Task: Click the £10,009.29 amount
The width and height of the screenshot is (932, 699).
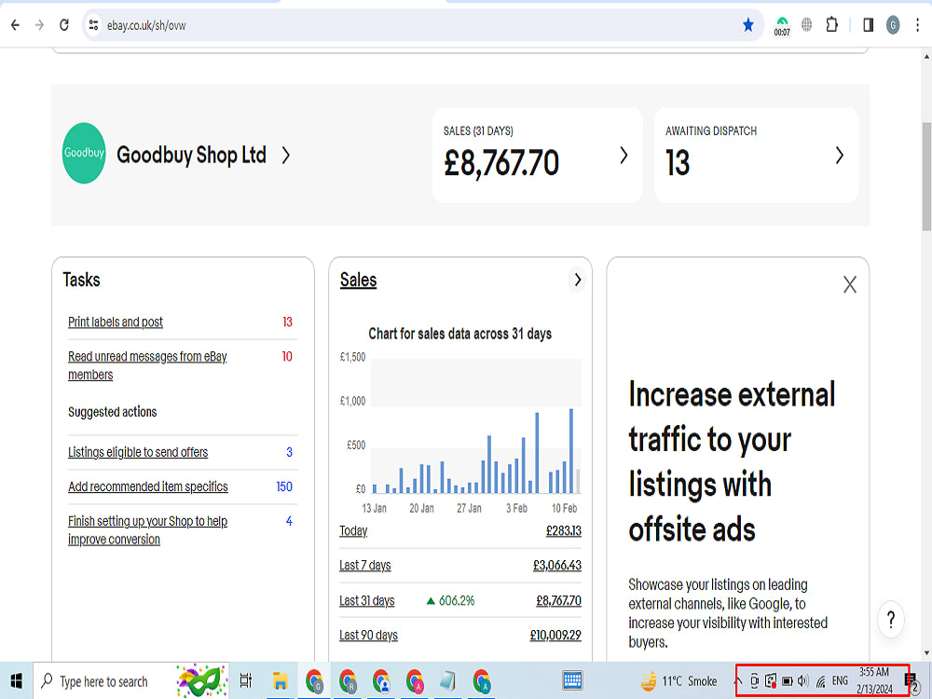Action: (555, 636)
